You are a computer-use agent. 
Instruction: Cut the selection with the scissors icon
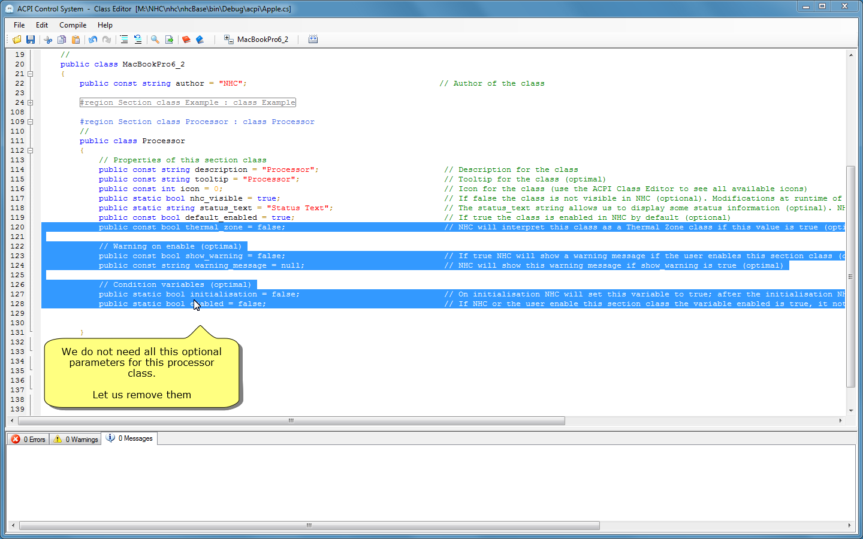click(x=48, y=40)
